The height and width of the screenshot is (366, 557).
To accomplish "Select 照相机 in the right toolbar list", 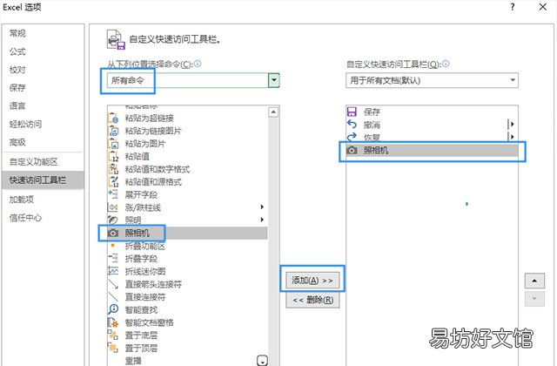I will 432,151.
